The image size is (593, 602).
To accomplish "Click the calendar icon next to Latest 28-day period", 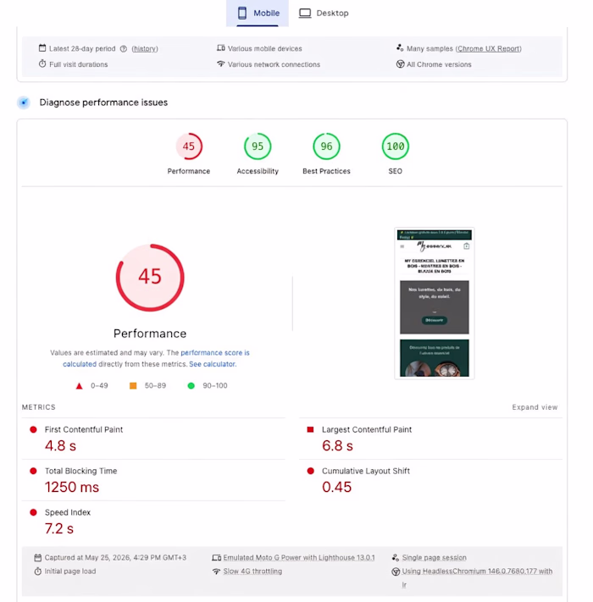I will (x=42, y=48).
